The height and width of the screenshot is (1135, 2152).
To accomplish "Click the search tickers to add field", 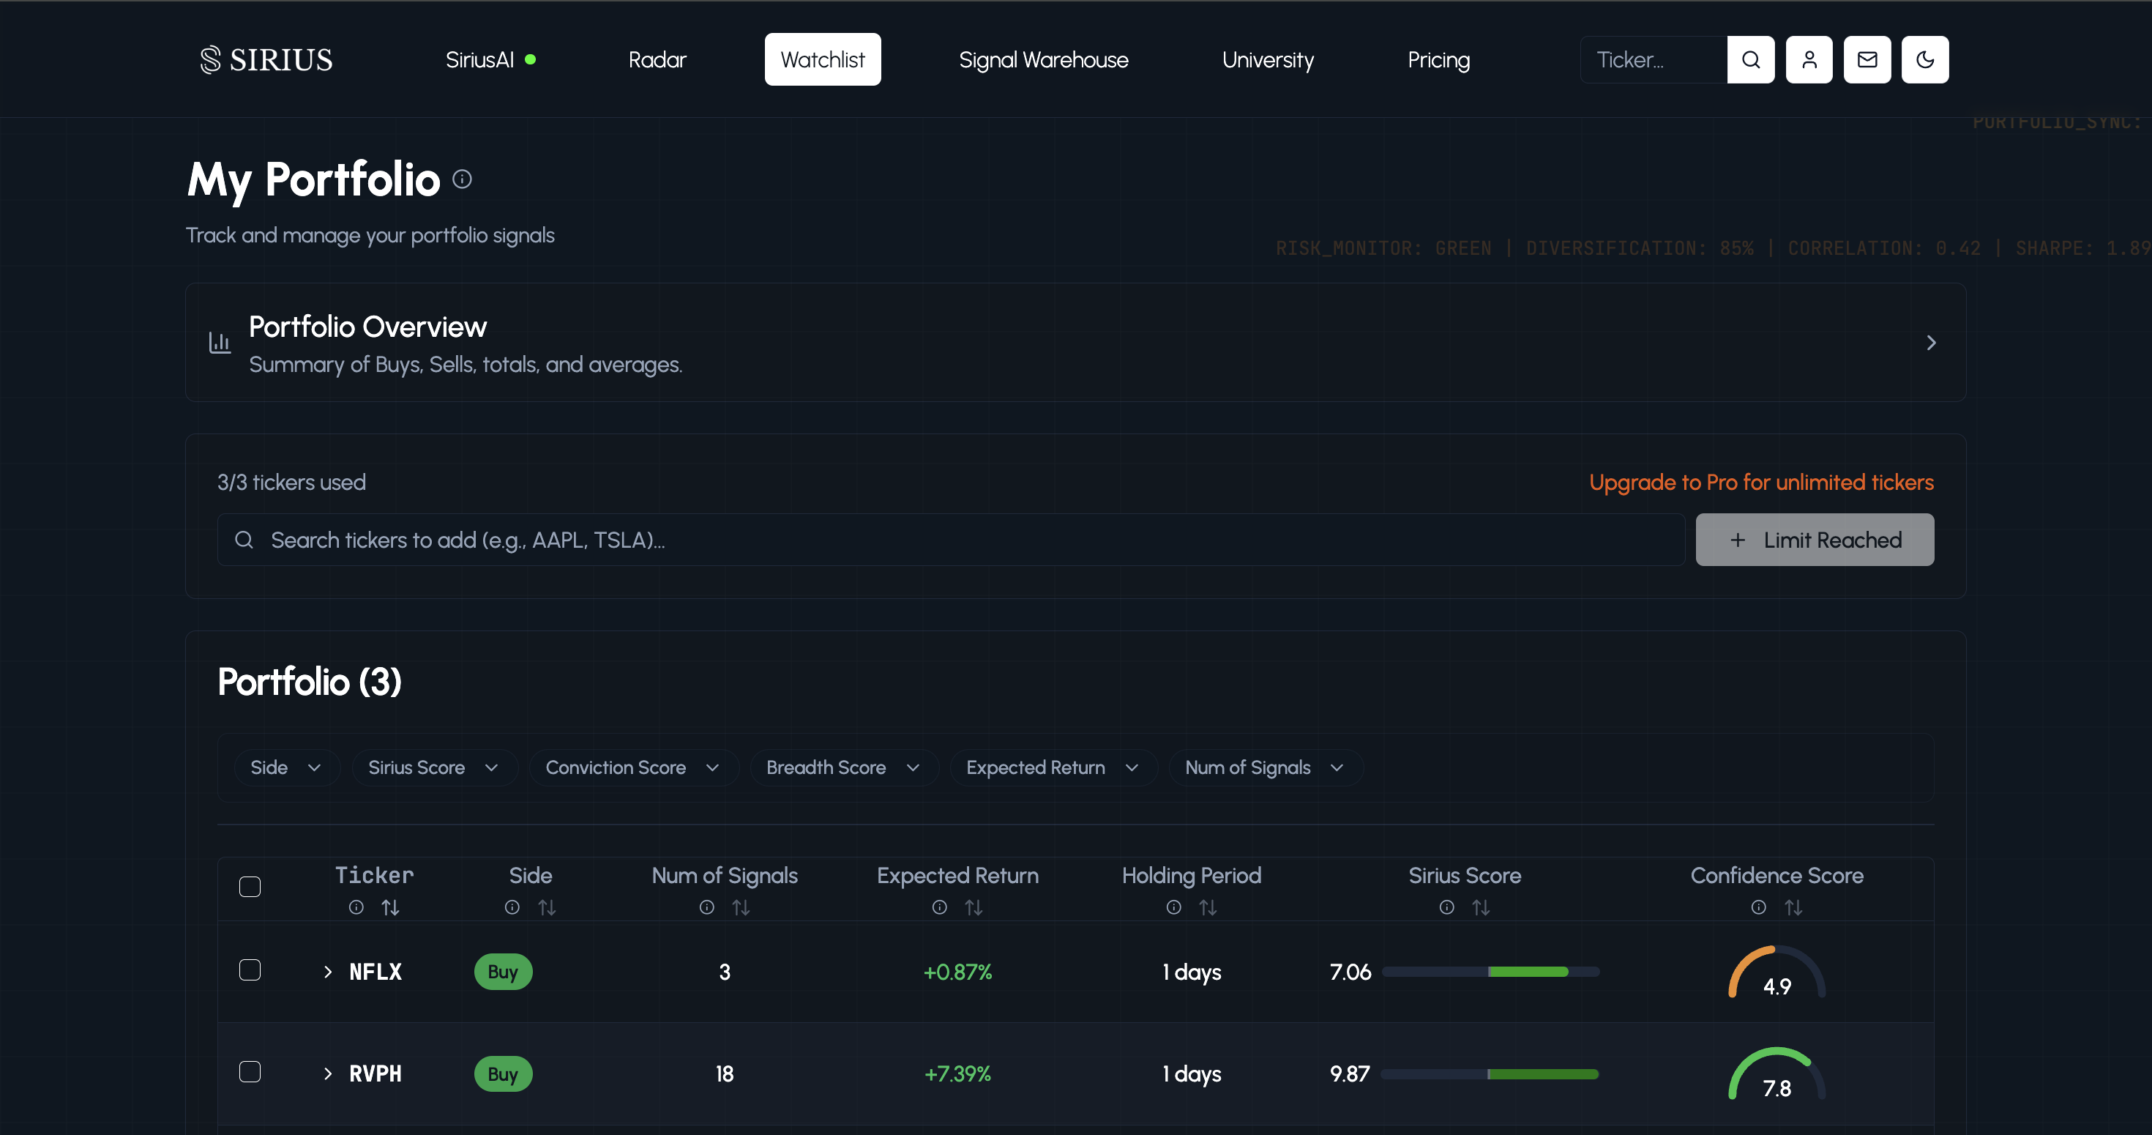I will point(950,540).
